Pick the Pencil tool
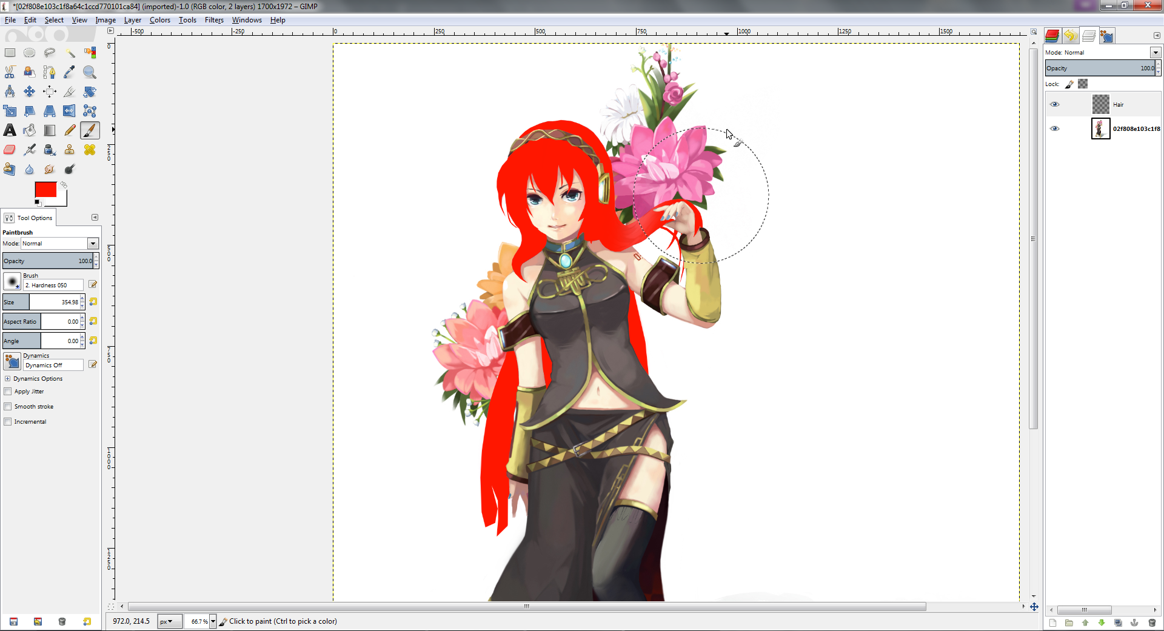Image resolution: width=1164 pixels, height=631 pixels. coord(70,130)
